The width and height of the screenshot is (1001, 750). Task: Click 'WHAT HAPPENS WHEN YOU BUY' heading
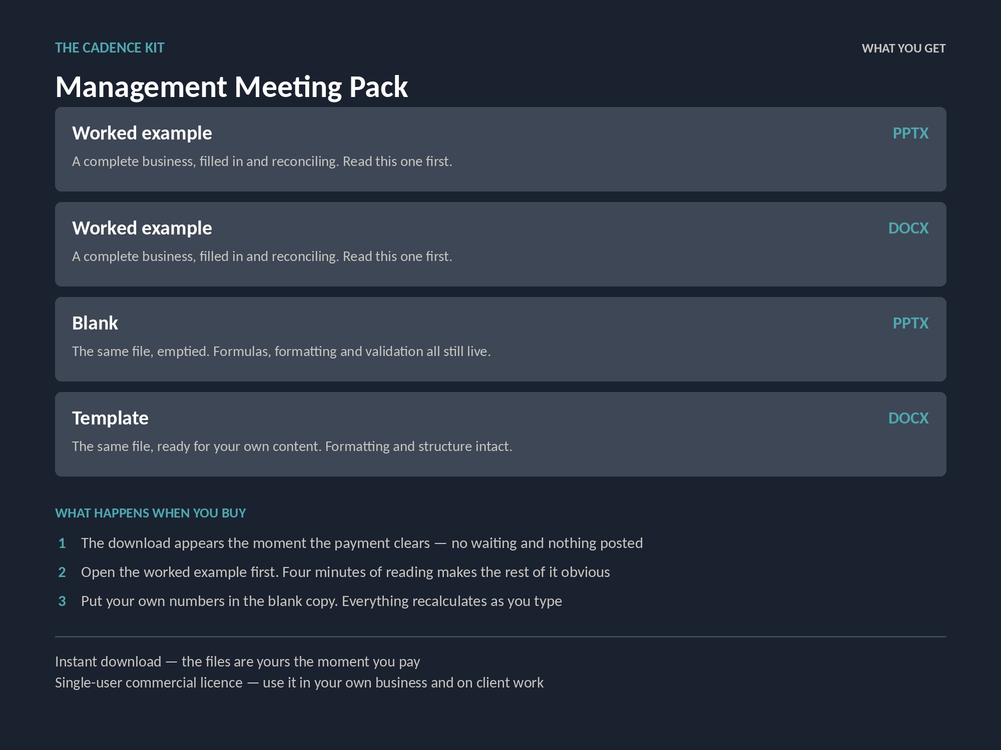(150, 513)
